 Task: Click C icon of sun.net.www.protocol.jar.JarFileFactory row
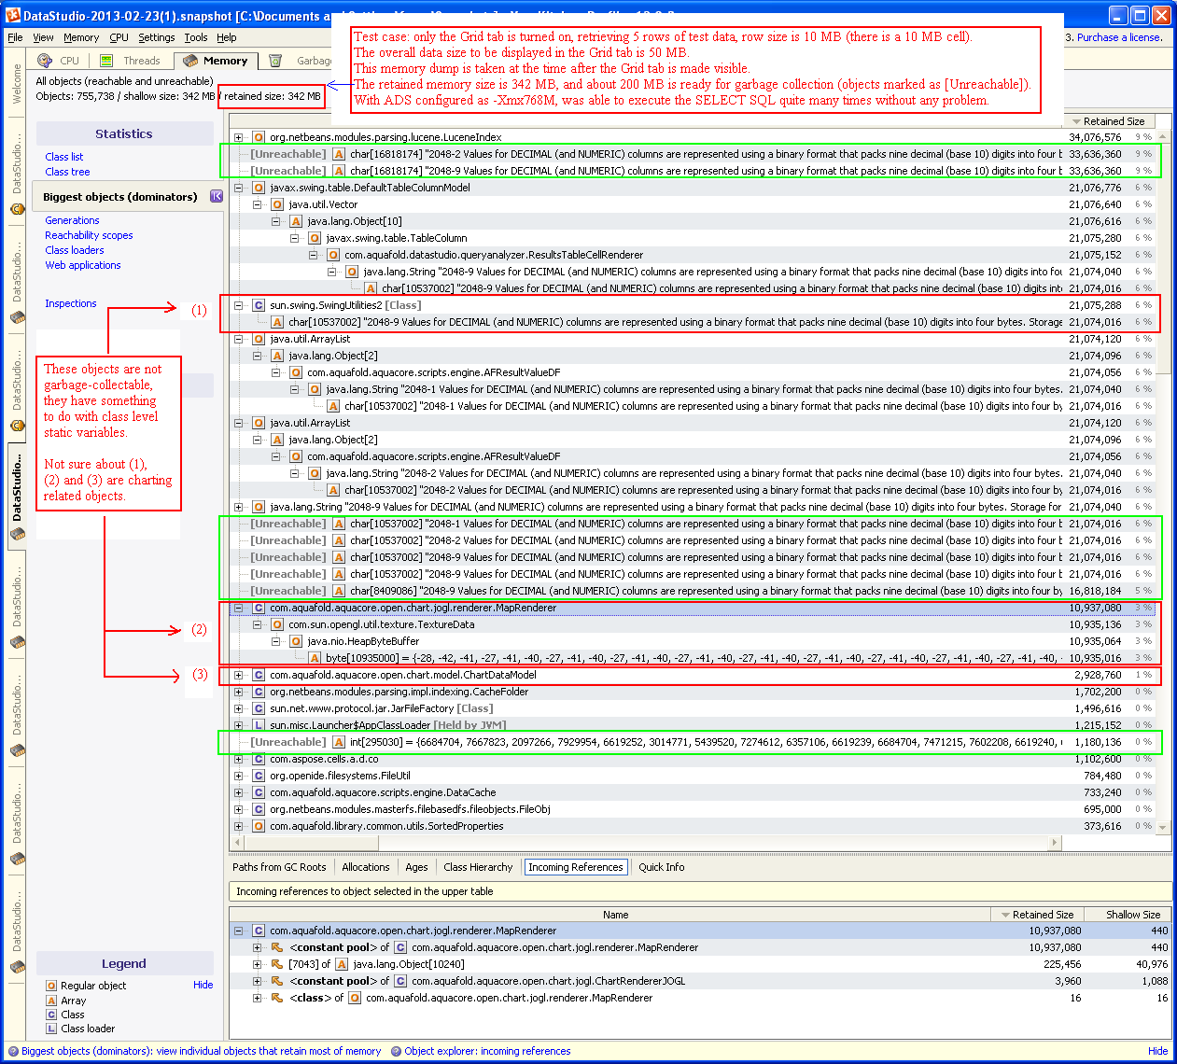click(x=259, y=708)
